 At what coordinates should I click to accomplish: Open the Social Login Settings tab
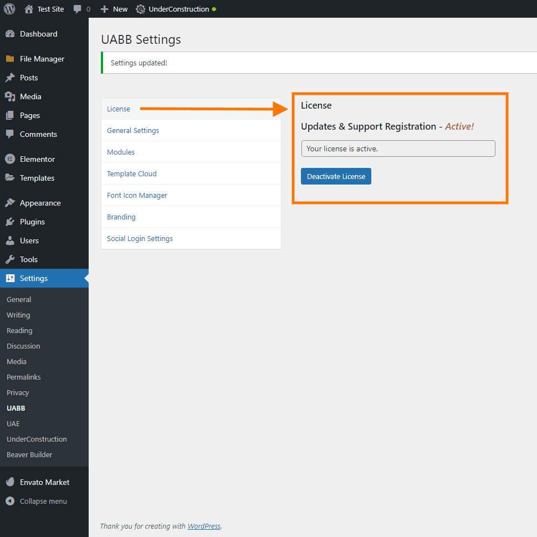click(191, 239)
